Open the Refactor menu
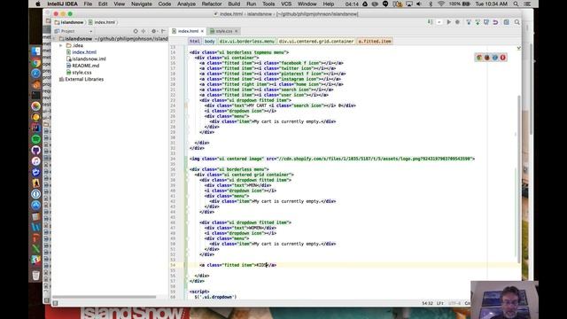The height and width of the screenshot is (319, 567). coord(212,4)
